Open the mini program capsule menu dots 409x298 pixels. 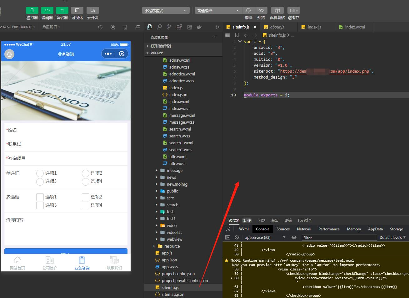coord(108,54)
